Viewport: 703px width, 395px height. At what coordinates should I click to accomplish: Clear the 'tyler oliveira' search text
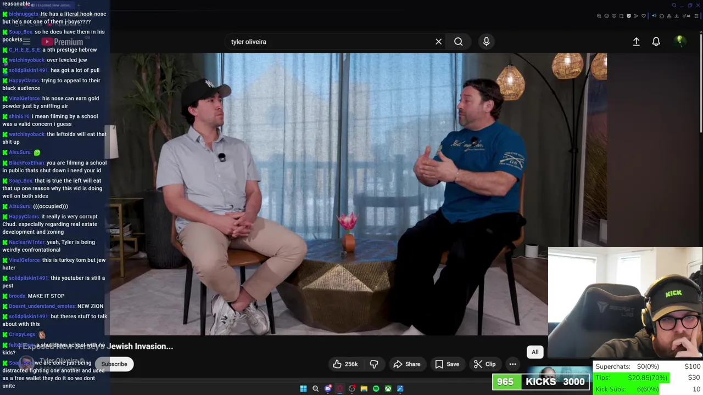click(438, 42)
